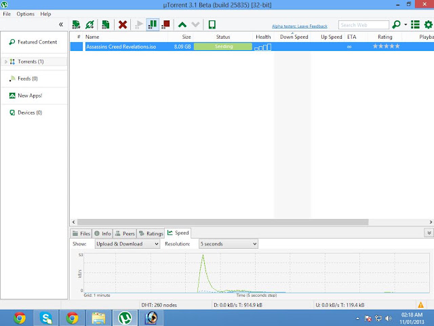Open Featured Content in the sidebar
The height and width of the screenshot is (326, 434).
click(33, 42)
